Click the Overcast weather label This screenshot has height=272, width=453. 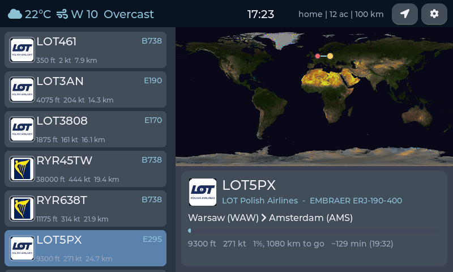click(129, 14)
